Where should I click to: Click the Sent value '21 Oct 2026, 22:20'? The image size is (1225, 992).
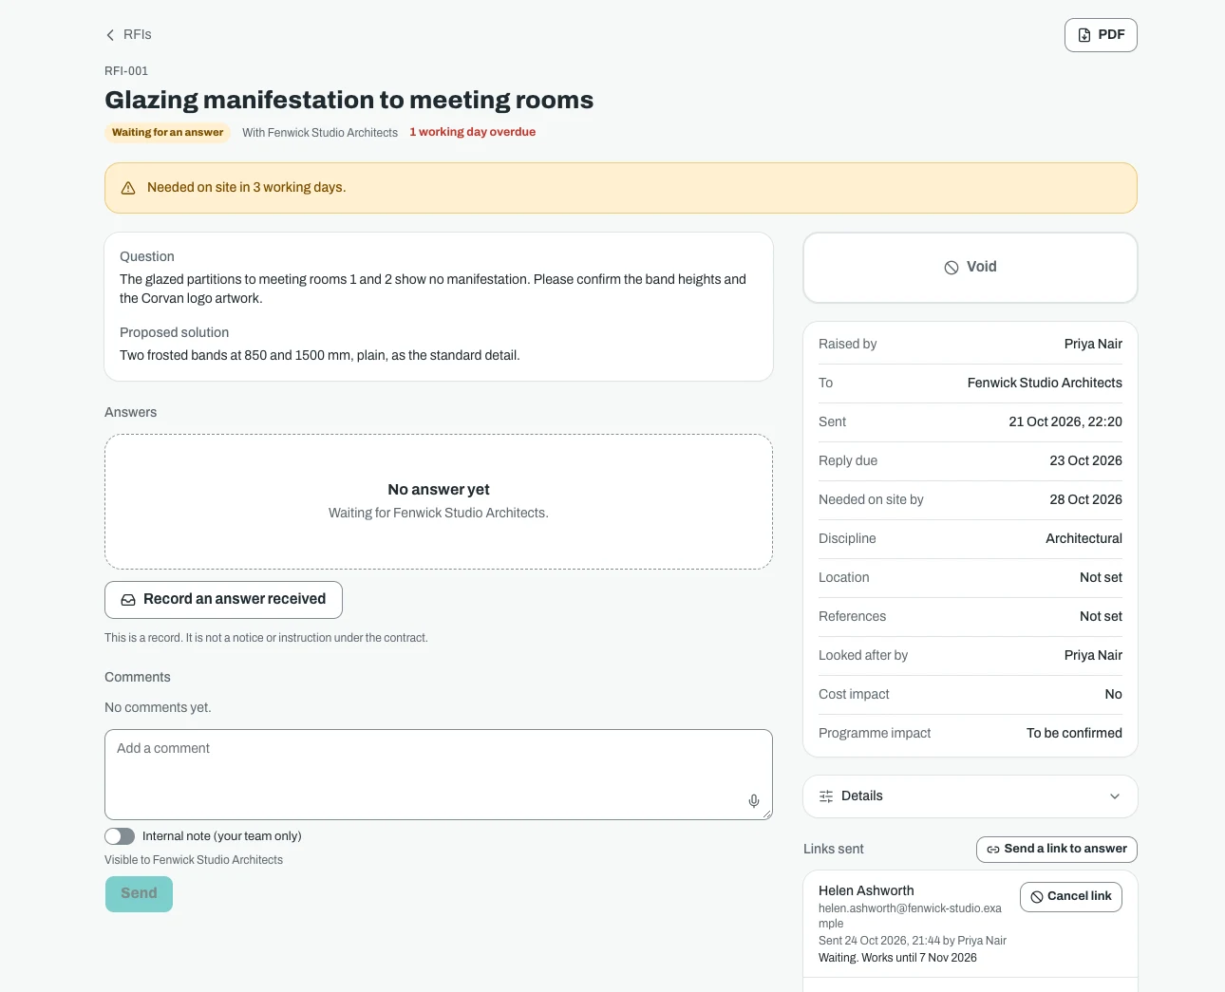tap(1065, 422)
